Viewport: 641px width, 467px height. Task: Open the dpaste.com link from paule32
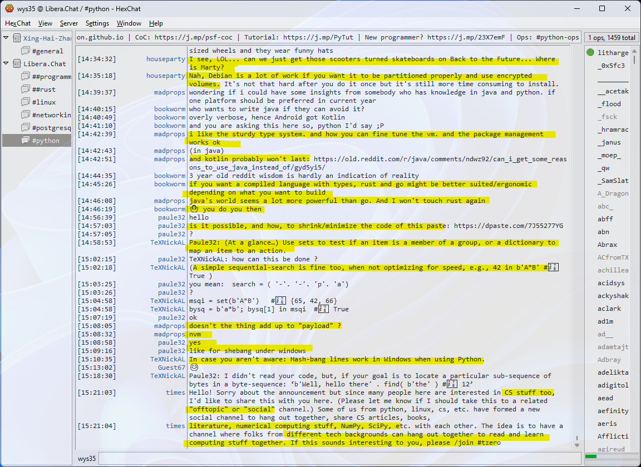point(509,226)
